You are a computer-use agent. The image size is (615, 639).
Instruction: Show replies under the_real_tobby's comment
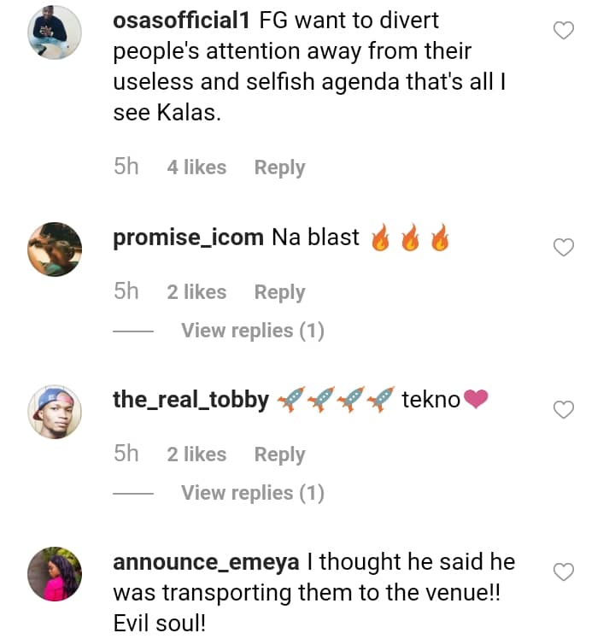tap(252, 493)
